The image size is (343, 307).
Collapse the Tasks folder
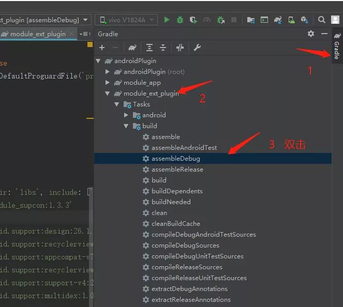[x=117, y=104]
